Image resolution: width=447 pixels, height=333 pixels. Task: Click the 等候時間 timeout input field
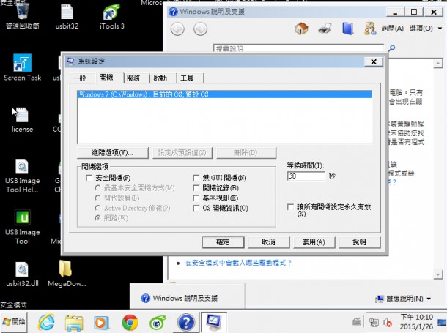(x=306, y=176)
